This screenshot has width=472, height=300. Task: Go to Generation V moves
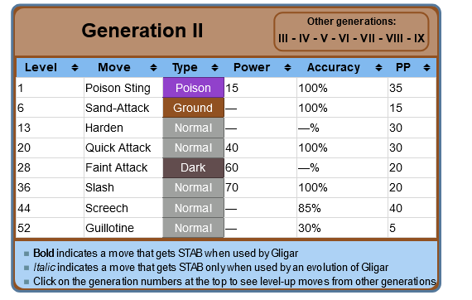pos(325,39)
